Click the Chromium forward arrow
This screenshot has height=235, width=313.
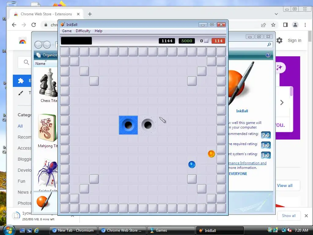[24, 25]
